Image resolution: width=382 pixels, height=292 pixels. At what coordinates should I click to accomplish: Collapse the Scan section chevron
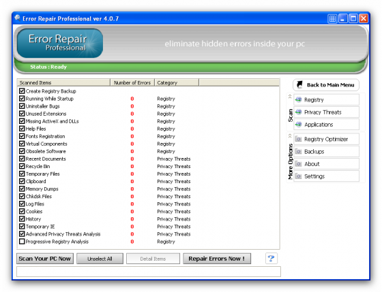click(290, 97)
